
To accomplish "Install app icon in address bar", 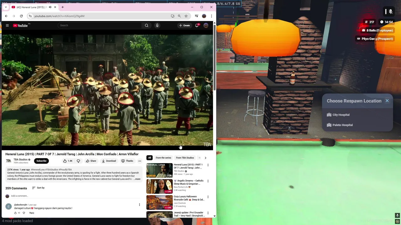I will point(173,16).
